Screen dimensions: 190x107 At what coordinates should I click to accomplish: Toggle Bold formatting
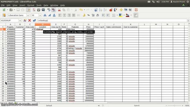(x=45, y=15)
